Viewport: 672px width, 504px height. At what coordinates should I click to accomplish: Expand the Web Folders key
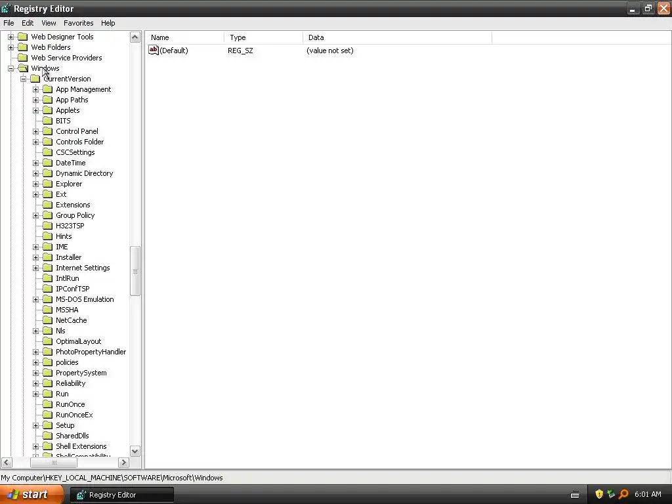tap(10, 47)
